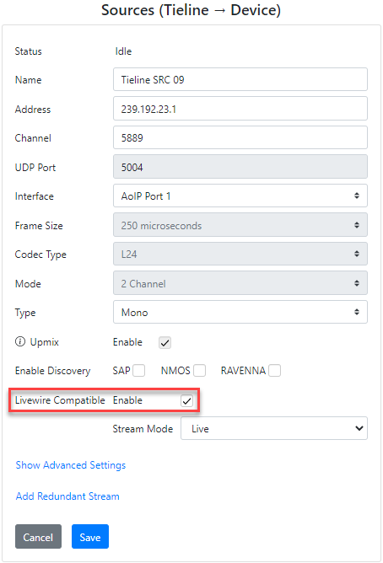Toggle Livewire Compatible Enable checkbox
The height and width of the screenshot is (563, 383).
point(186,400)
